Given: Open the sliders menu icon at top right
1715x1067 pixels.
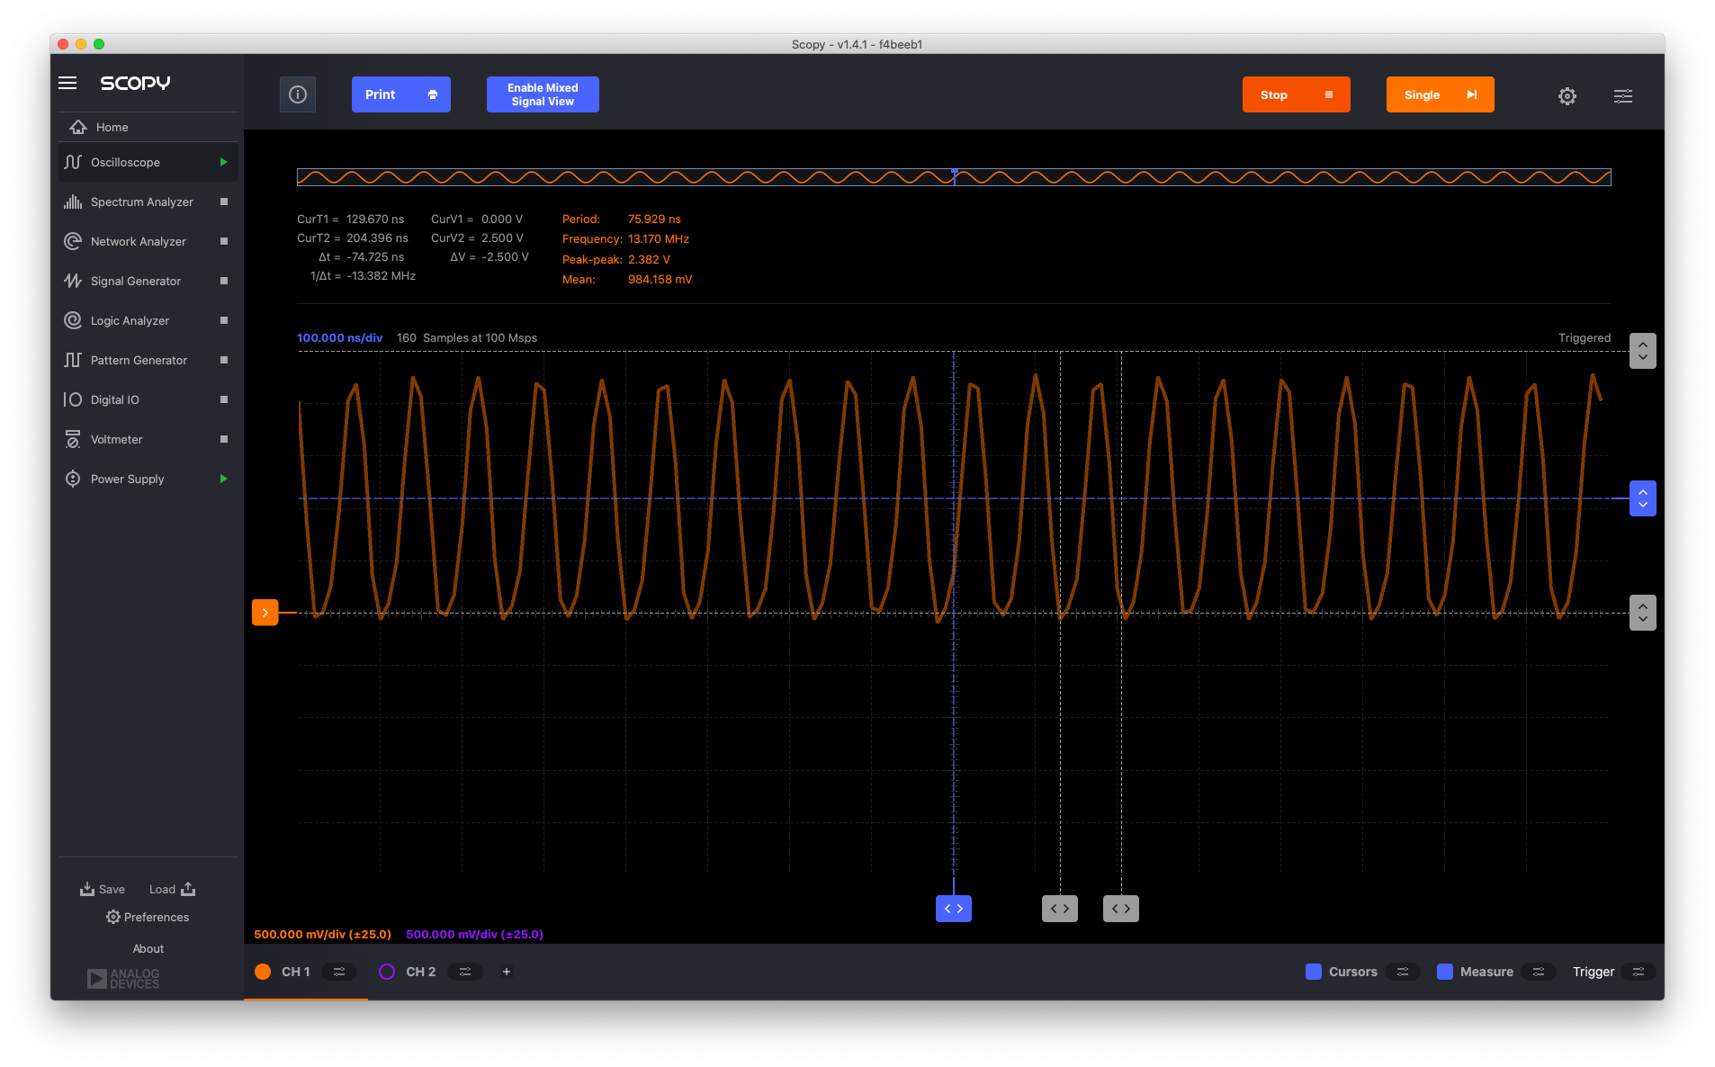Looking at the screenshot, I should [1623, 95].
